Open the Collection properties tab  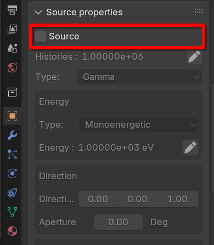[x=12, y=92]
